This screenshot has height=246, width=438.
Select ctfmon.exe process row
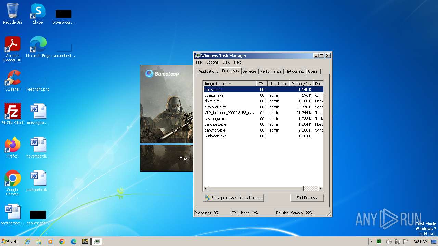[x=263, y=95]
